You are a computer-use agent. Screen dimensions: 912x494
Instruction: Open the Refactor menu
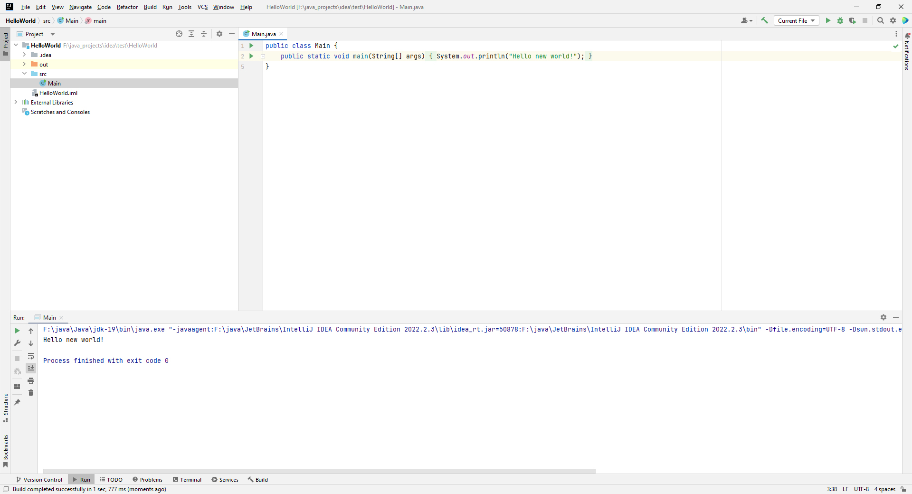(x=127, y=7)
